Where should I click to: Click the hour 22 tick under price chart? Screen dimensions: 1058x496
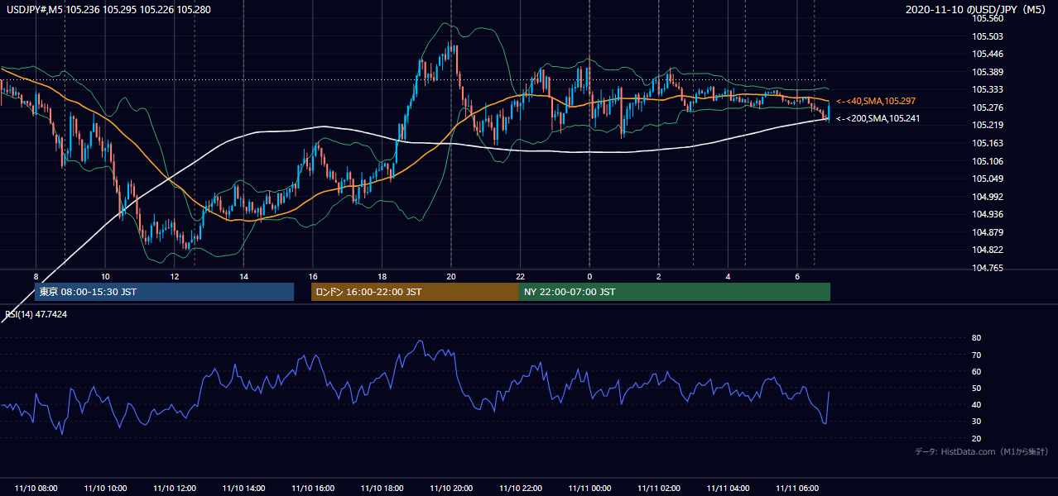coord(520,276)
